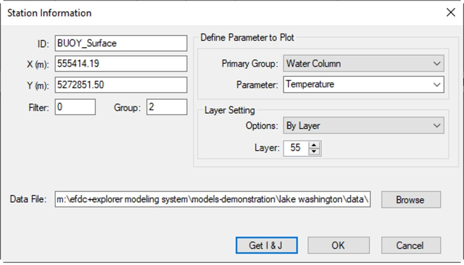Click the ID field containing BUOY_Surface

click(x=121, y=43)
